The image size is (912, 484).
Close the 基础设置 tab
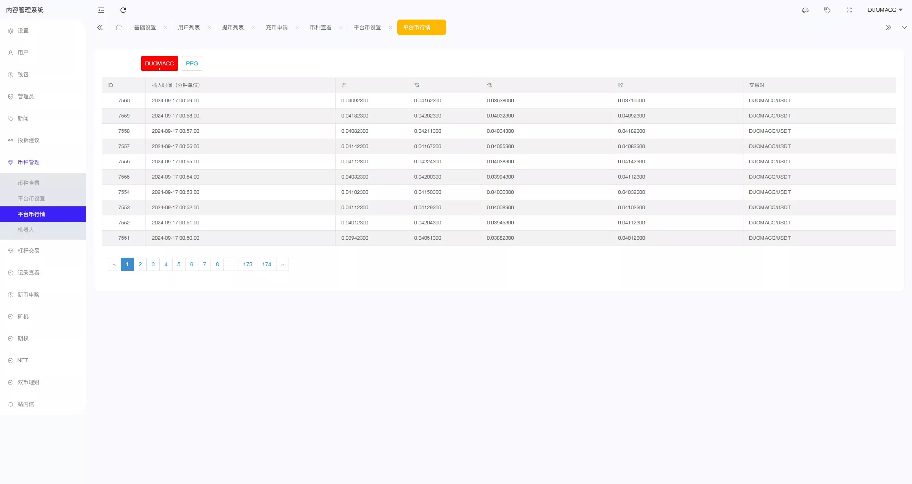coord(165,27)
